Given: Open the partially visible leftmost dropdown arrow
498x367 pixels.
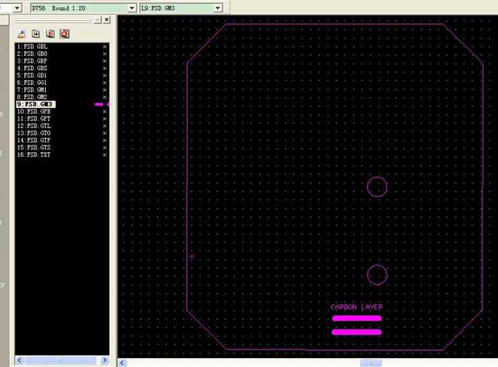Looking at the screenshot, I should point(17,8).
